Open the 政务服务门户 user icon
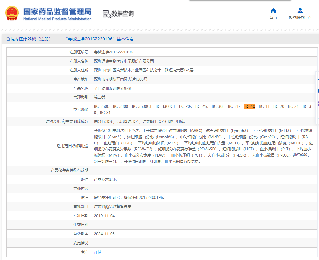Image resolution: width=319 pixels, height=260 pixels. pos(300,11)
